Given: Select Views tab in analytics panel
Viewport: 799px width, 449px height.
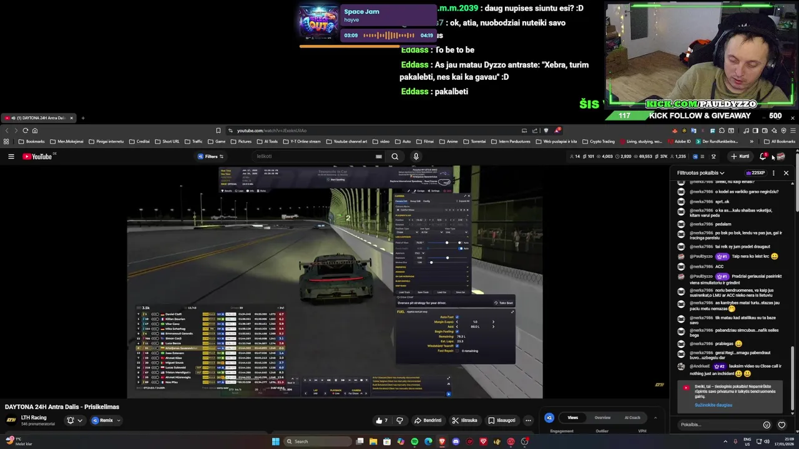Looking at the screenshot, I should click(x=572, y=418).
